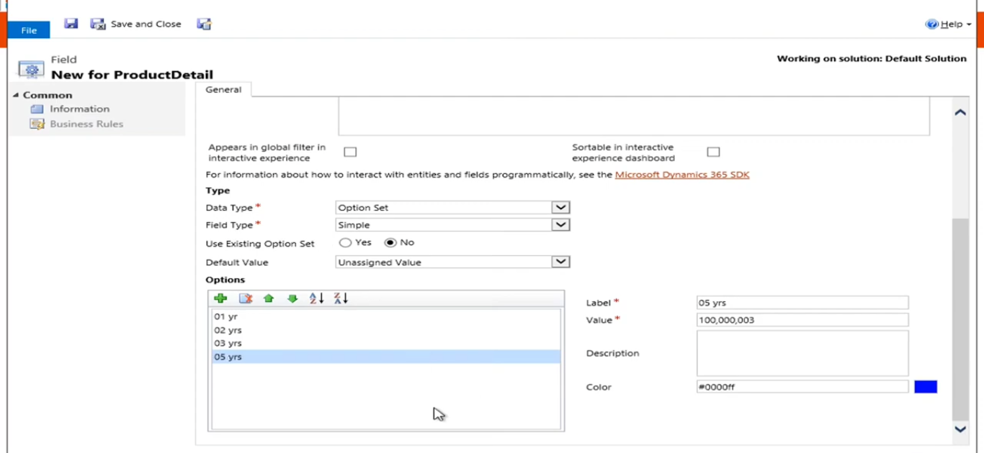Screen dimensions: 984x453
Task: Move option down with the green down arrow
Action: [x=292, y=298]
